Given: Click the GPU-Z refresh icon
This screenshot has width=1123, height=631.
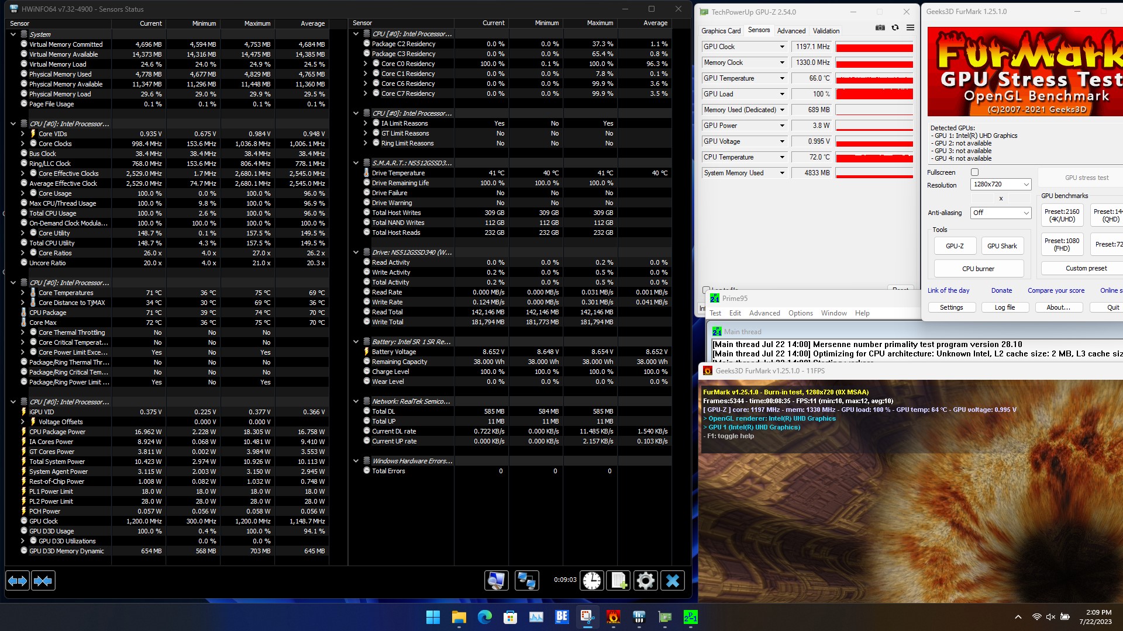Looking at the screenshot, I should (x=895, y=28).
